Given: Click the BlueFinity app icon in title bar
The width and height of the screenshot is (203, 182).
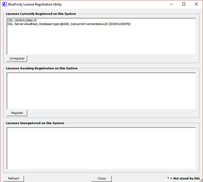Looking at the screenshot, I should tap(4, 4).
